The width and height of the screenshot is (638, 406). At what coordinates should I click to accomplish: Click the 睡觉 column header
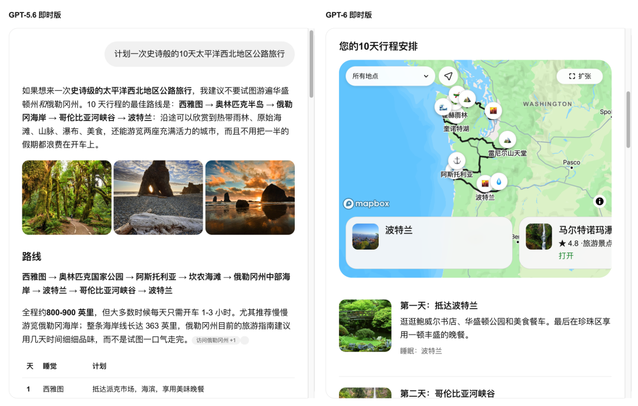click(x=50, y=366)
